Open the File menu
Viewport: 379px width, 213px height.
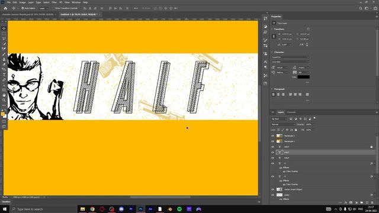pos(8,2)
